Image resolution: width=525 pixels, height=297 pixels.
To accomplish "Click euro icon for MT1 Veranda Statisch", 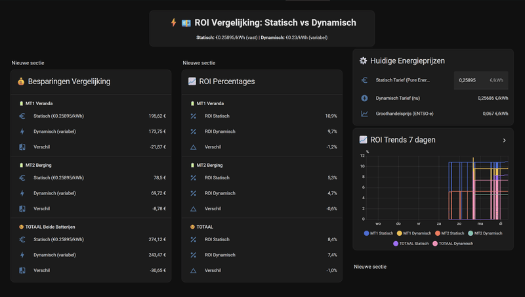I will coord(22,116).
